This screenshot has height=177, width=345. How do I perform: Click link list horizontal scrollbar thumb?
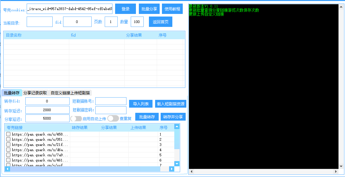click(85, 169)
